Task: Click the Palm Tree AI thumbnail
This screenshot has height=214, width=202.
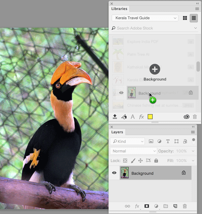Action: click(x=118, y=54)
